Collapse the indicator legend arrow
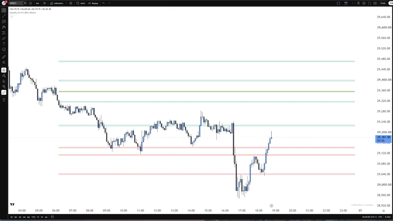Screen dimensions: 393x221 [11, 16]
